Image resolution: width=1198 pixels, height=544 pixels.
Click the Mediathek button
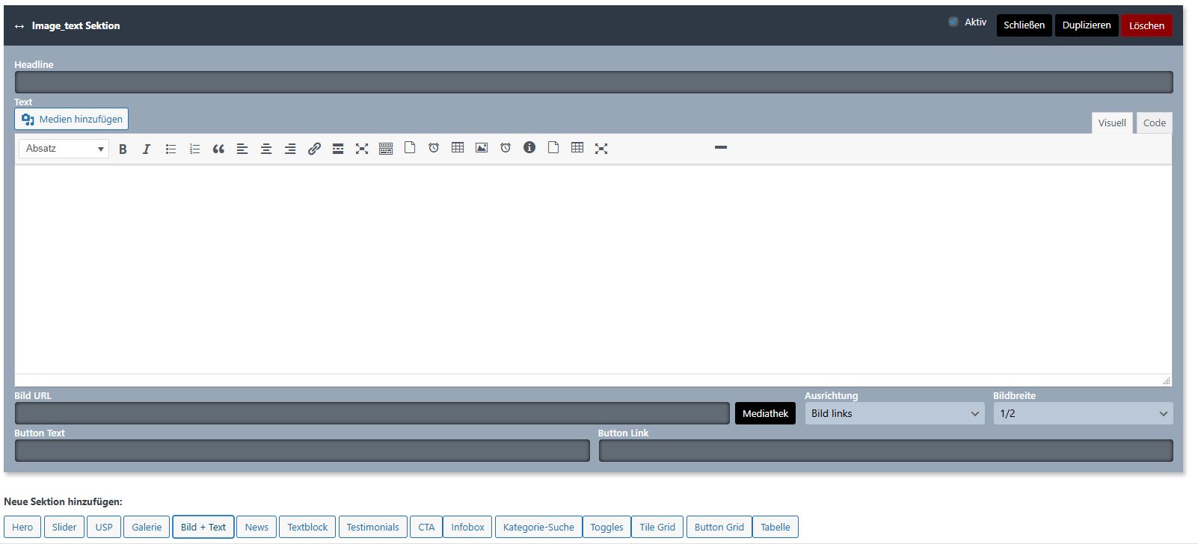[x=765, y=413]
